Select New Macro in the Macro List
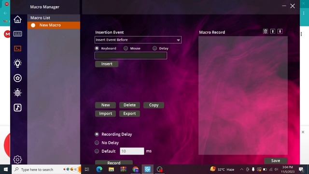This screenshot has height=174, width=309. 54,25
